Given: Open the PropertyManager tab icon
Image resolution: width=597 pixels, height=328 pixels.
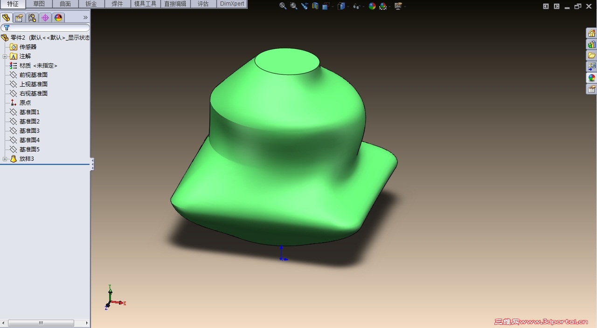Looking at the screenshot, I should [x=19, y=18].
